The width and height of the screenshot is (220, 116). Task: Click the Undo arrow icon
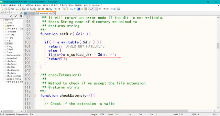pyautogui.click(x=39, y=9)
